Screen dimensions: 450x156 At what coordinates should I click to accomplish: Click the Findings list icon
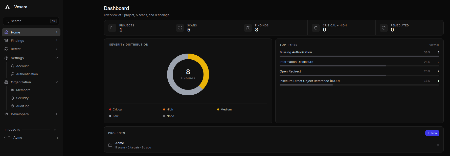6,41
